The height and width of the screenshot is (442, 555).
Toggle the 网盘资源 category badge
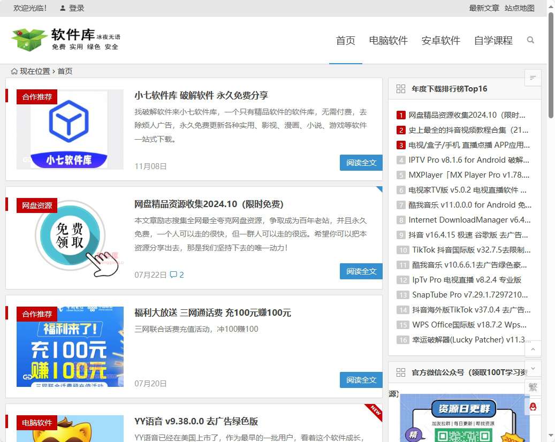pyautogui.click(x=36, y=205)
